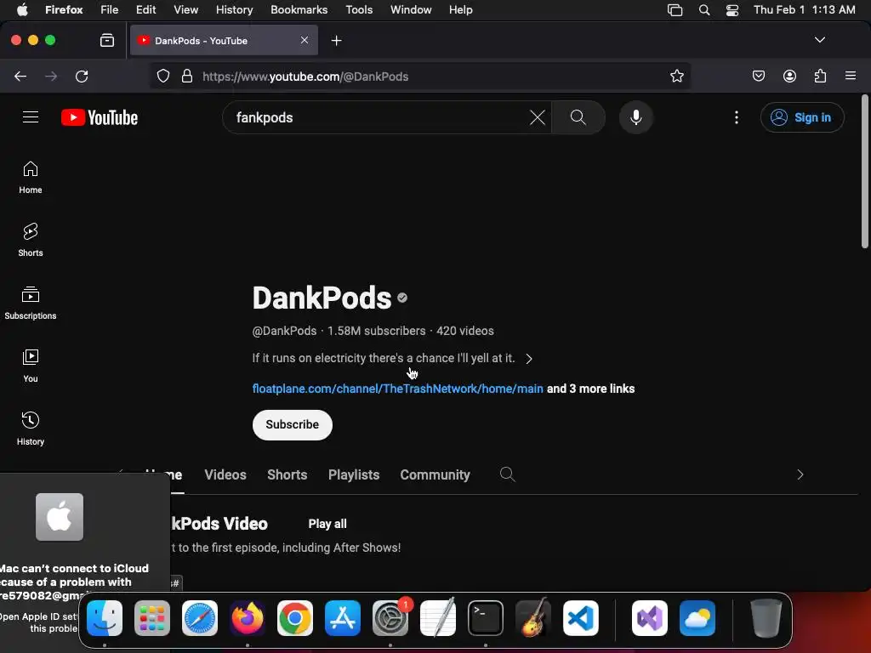Launch Google Chrome from the Dock
The image size is (871, 653).
tap(295, 618)
